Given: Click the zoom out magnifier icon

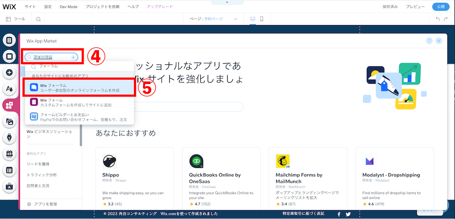Looking at the screenshot, I should pos(38,19).
